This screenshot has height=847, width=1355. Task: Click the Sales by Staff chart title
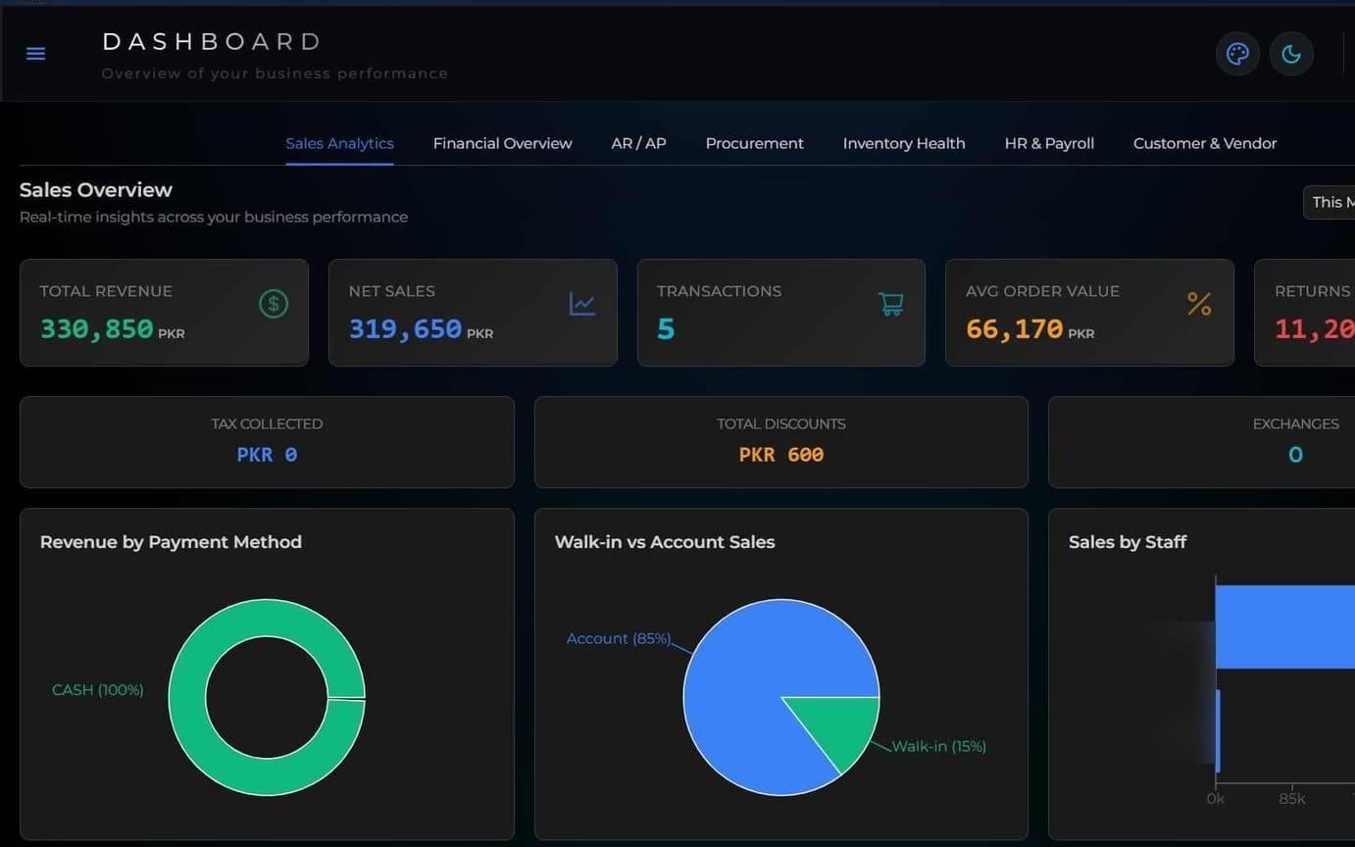pyautogui.click(x=1128, y=542)
